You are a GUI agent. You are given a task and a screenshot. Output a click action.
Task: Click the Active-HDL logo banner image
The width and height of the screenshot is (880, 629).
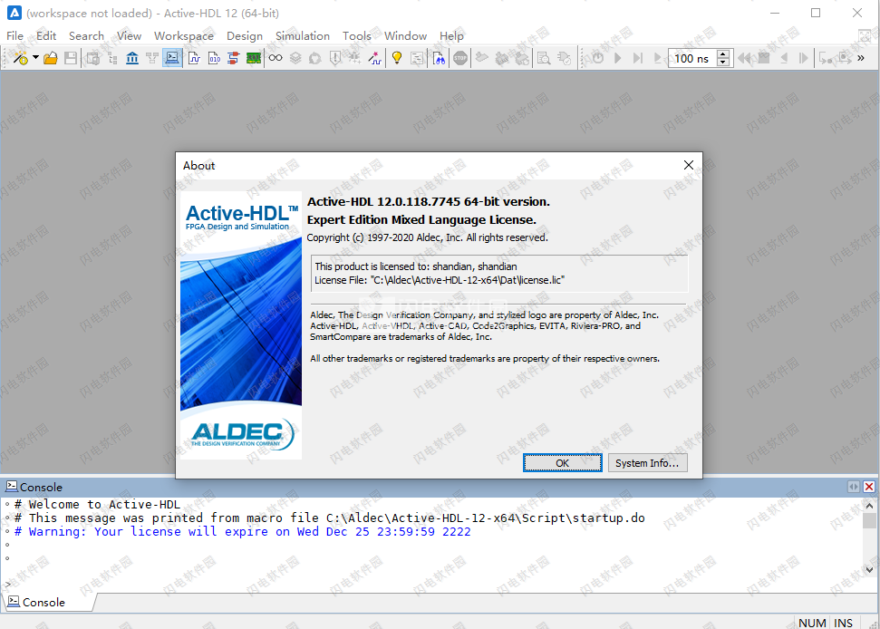click(241, 324)
